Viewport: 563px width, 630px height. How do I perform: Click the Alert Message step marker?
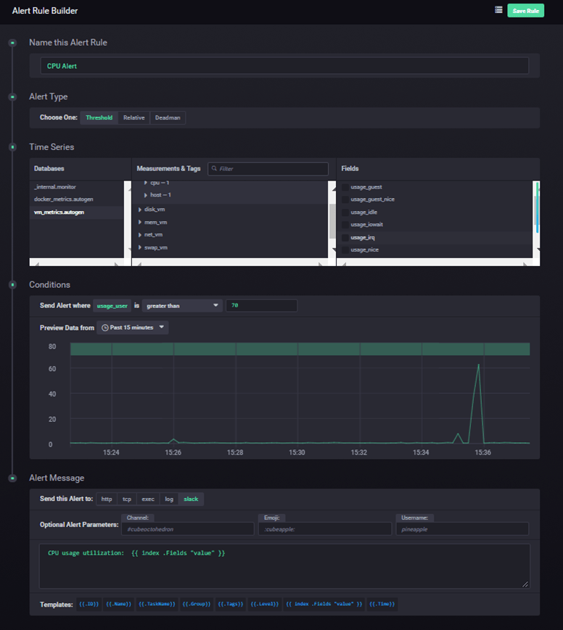[x=12, y=478]
